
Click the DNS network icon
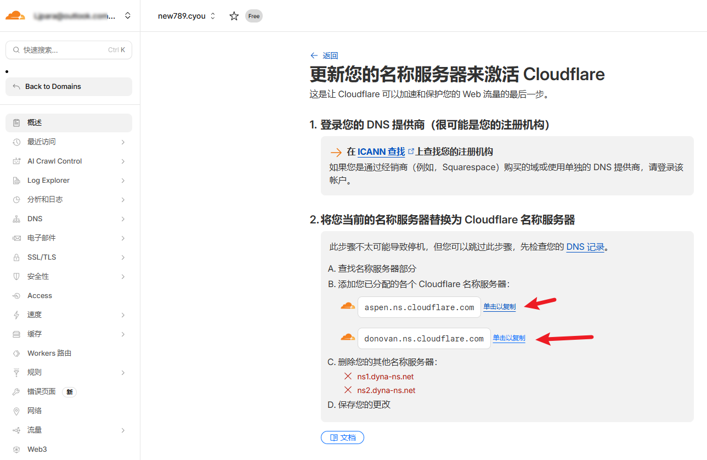pyautogui.click(x=16, y=219)
